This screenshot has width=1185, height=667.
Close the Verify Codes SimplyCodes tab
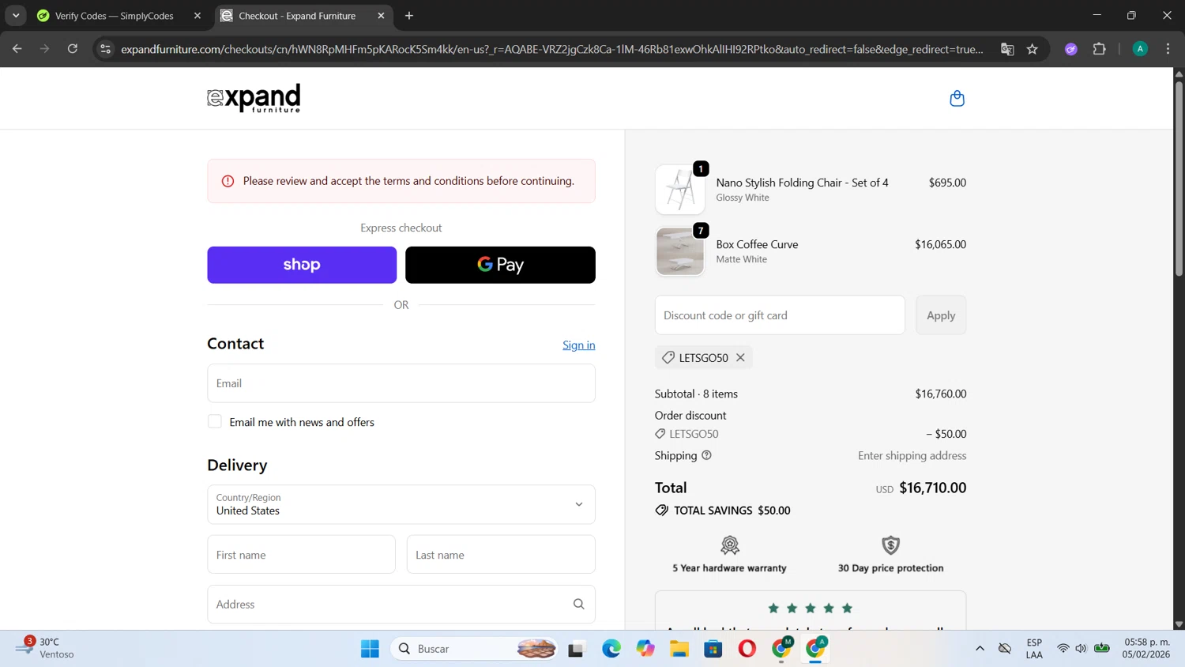(197, 16)
